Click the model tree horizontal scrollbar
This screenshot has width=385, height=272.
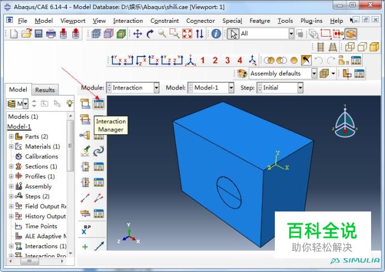[29, 261]
